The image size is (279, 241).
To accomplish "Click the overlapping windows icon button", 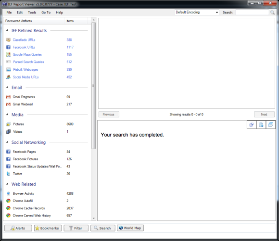I will [x=271, y=125].
